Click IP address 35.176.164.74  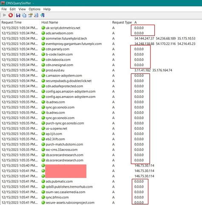click(162, 70)
